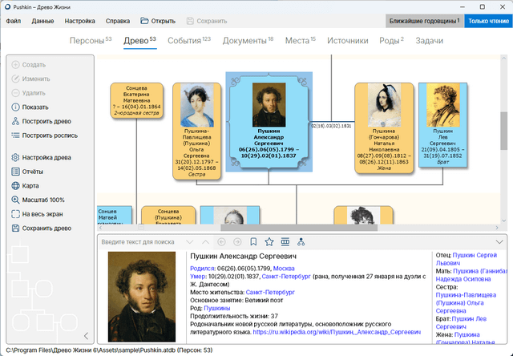This screenshot has height=356, width=513.
Task: Click the Ближайшие годовщины button
Action: coord(423,21)
